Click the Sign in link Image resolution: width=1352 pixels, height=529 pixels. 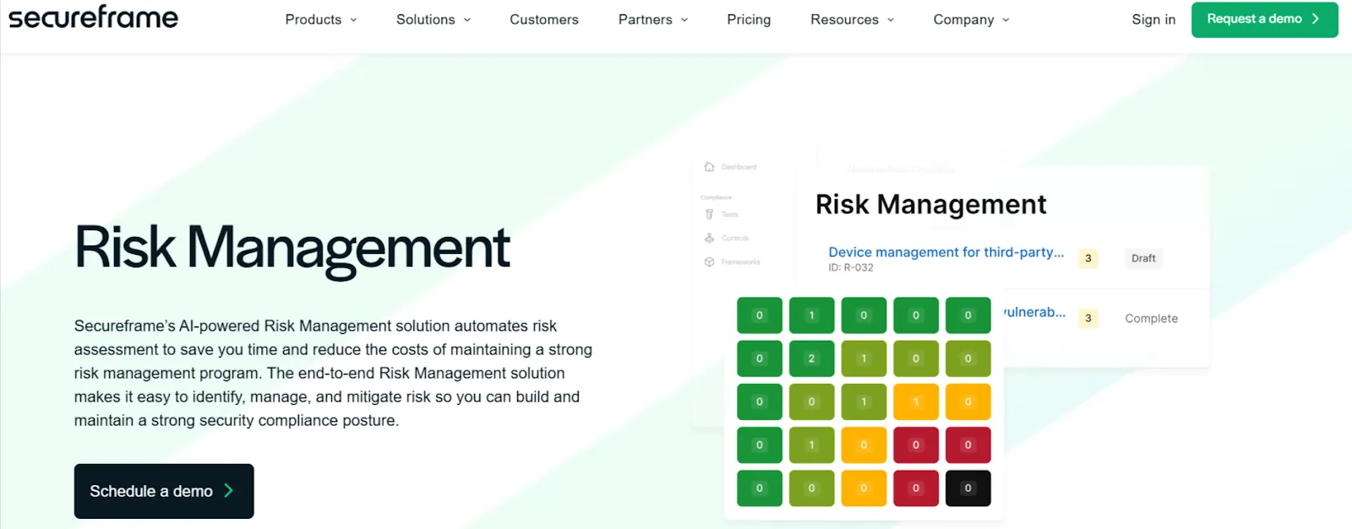(1153, 19)
